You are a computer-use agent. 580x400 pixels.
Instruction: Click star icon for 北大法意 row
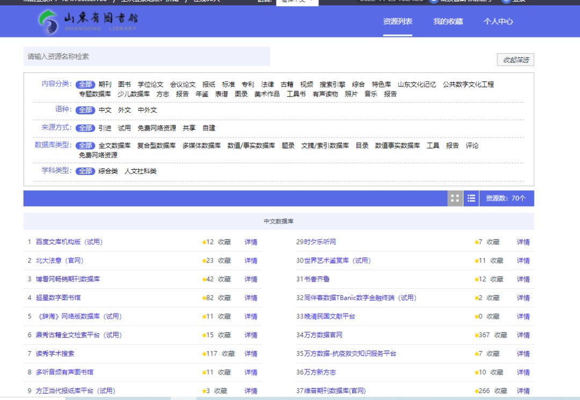204,261
